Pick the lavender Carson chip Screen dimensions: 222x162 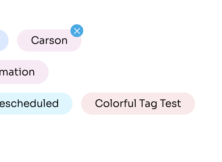pos(49,40)
